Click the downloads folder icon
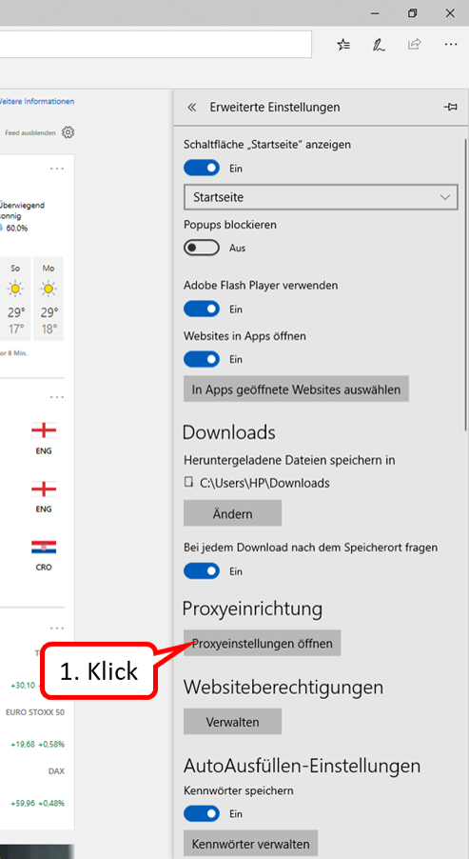This screenshot has height=859, width=469. (x=188, y=483)
